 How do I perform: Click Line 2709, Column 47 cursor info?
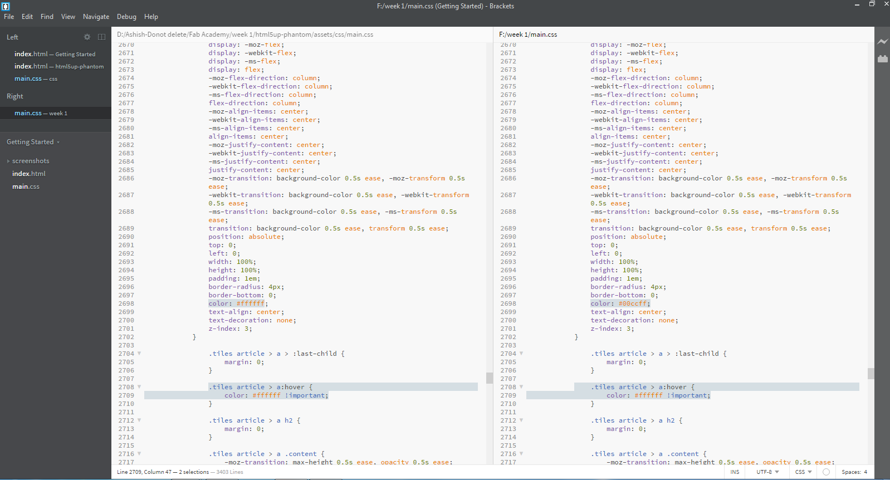144,472
